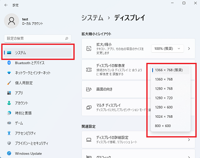Choose 800 × 600 resolution
The width and height of the screenshot is (200, 158).
pyautogui.click(x=171, y=126)
